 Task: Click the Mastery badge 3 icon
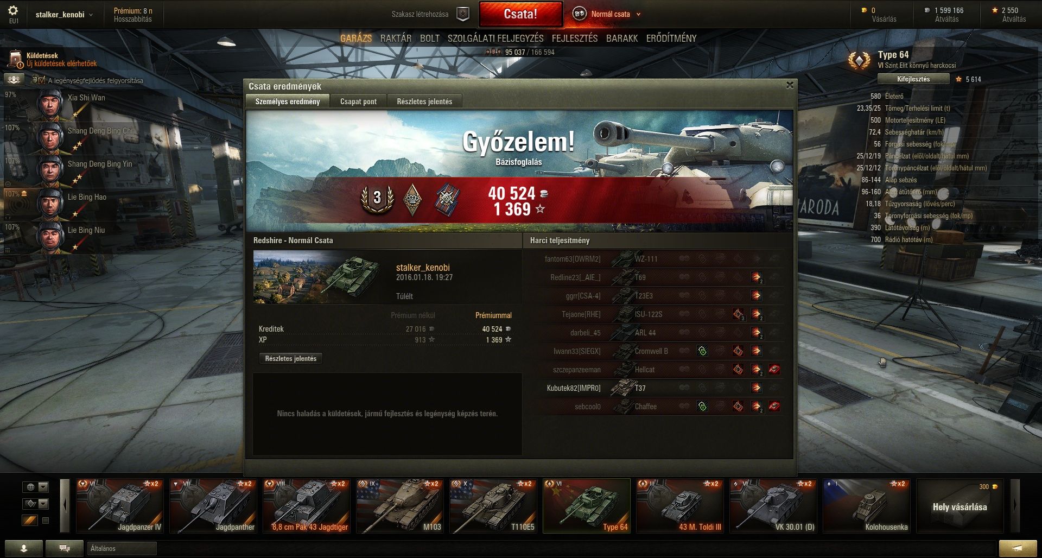pyautogui.click(x=377, y=198)
